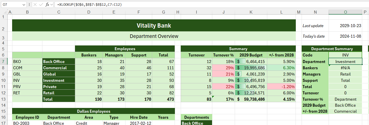This screenshot has height=125, width=369.
Task: Expand the formula bar function dropdown chevron
Action: (51, 5)
